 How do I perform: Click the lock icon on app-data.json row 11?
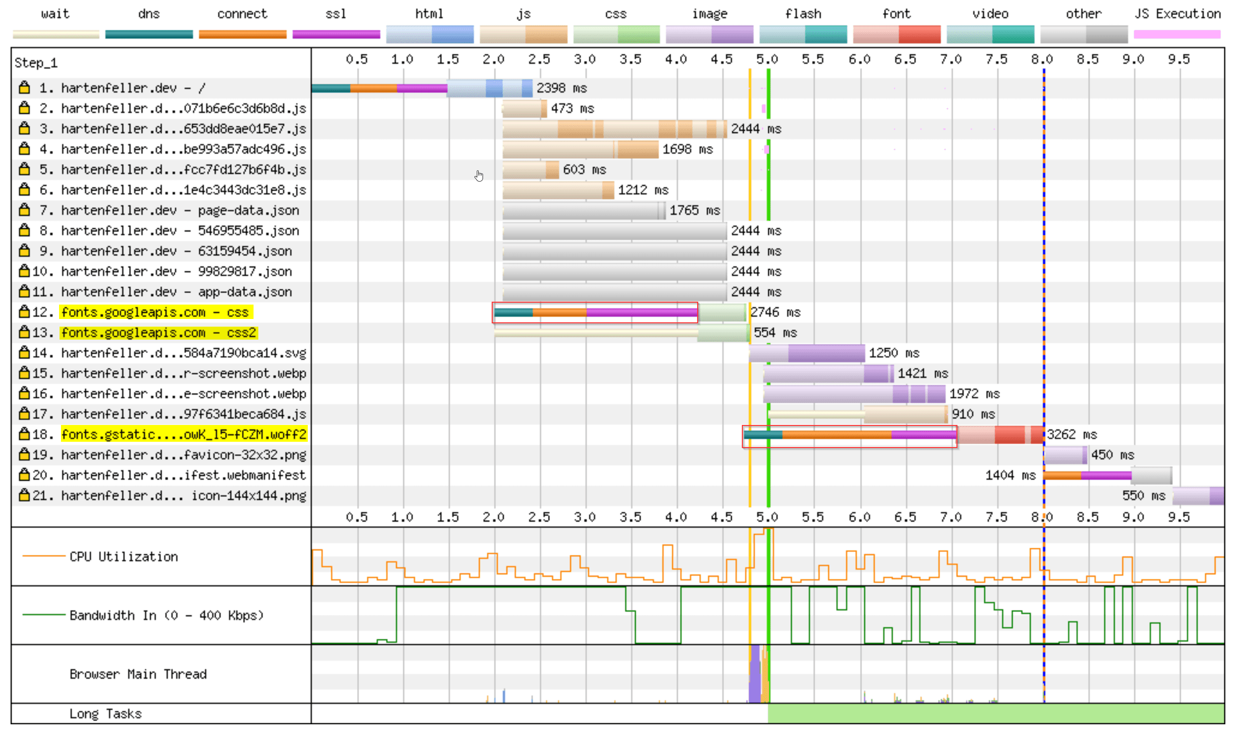(24, 291)
